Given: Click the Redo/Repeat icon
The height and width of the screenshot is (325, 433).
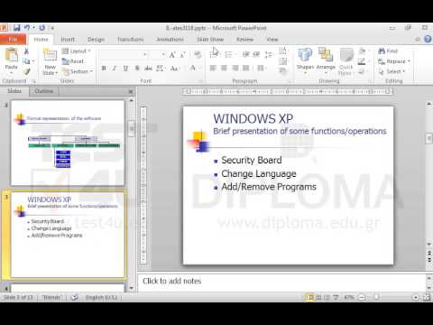Looking at the screenshot, I should click(x=41, y=28).
